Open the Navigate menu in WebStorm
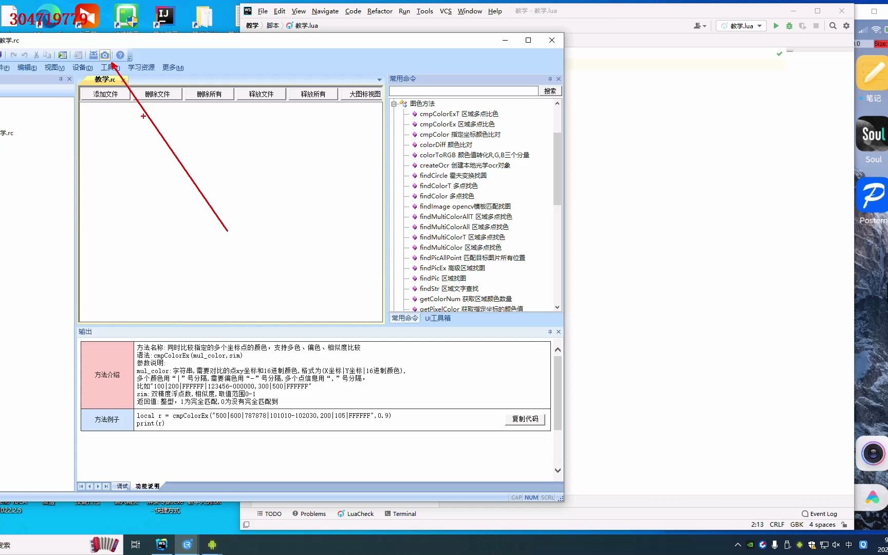 click(x=325, y=11)
